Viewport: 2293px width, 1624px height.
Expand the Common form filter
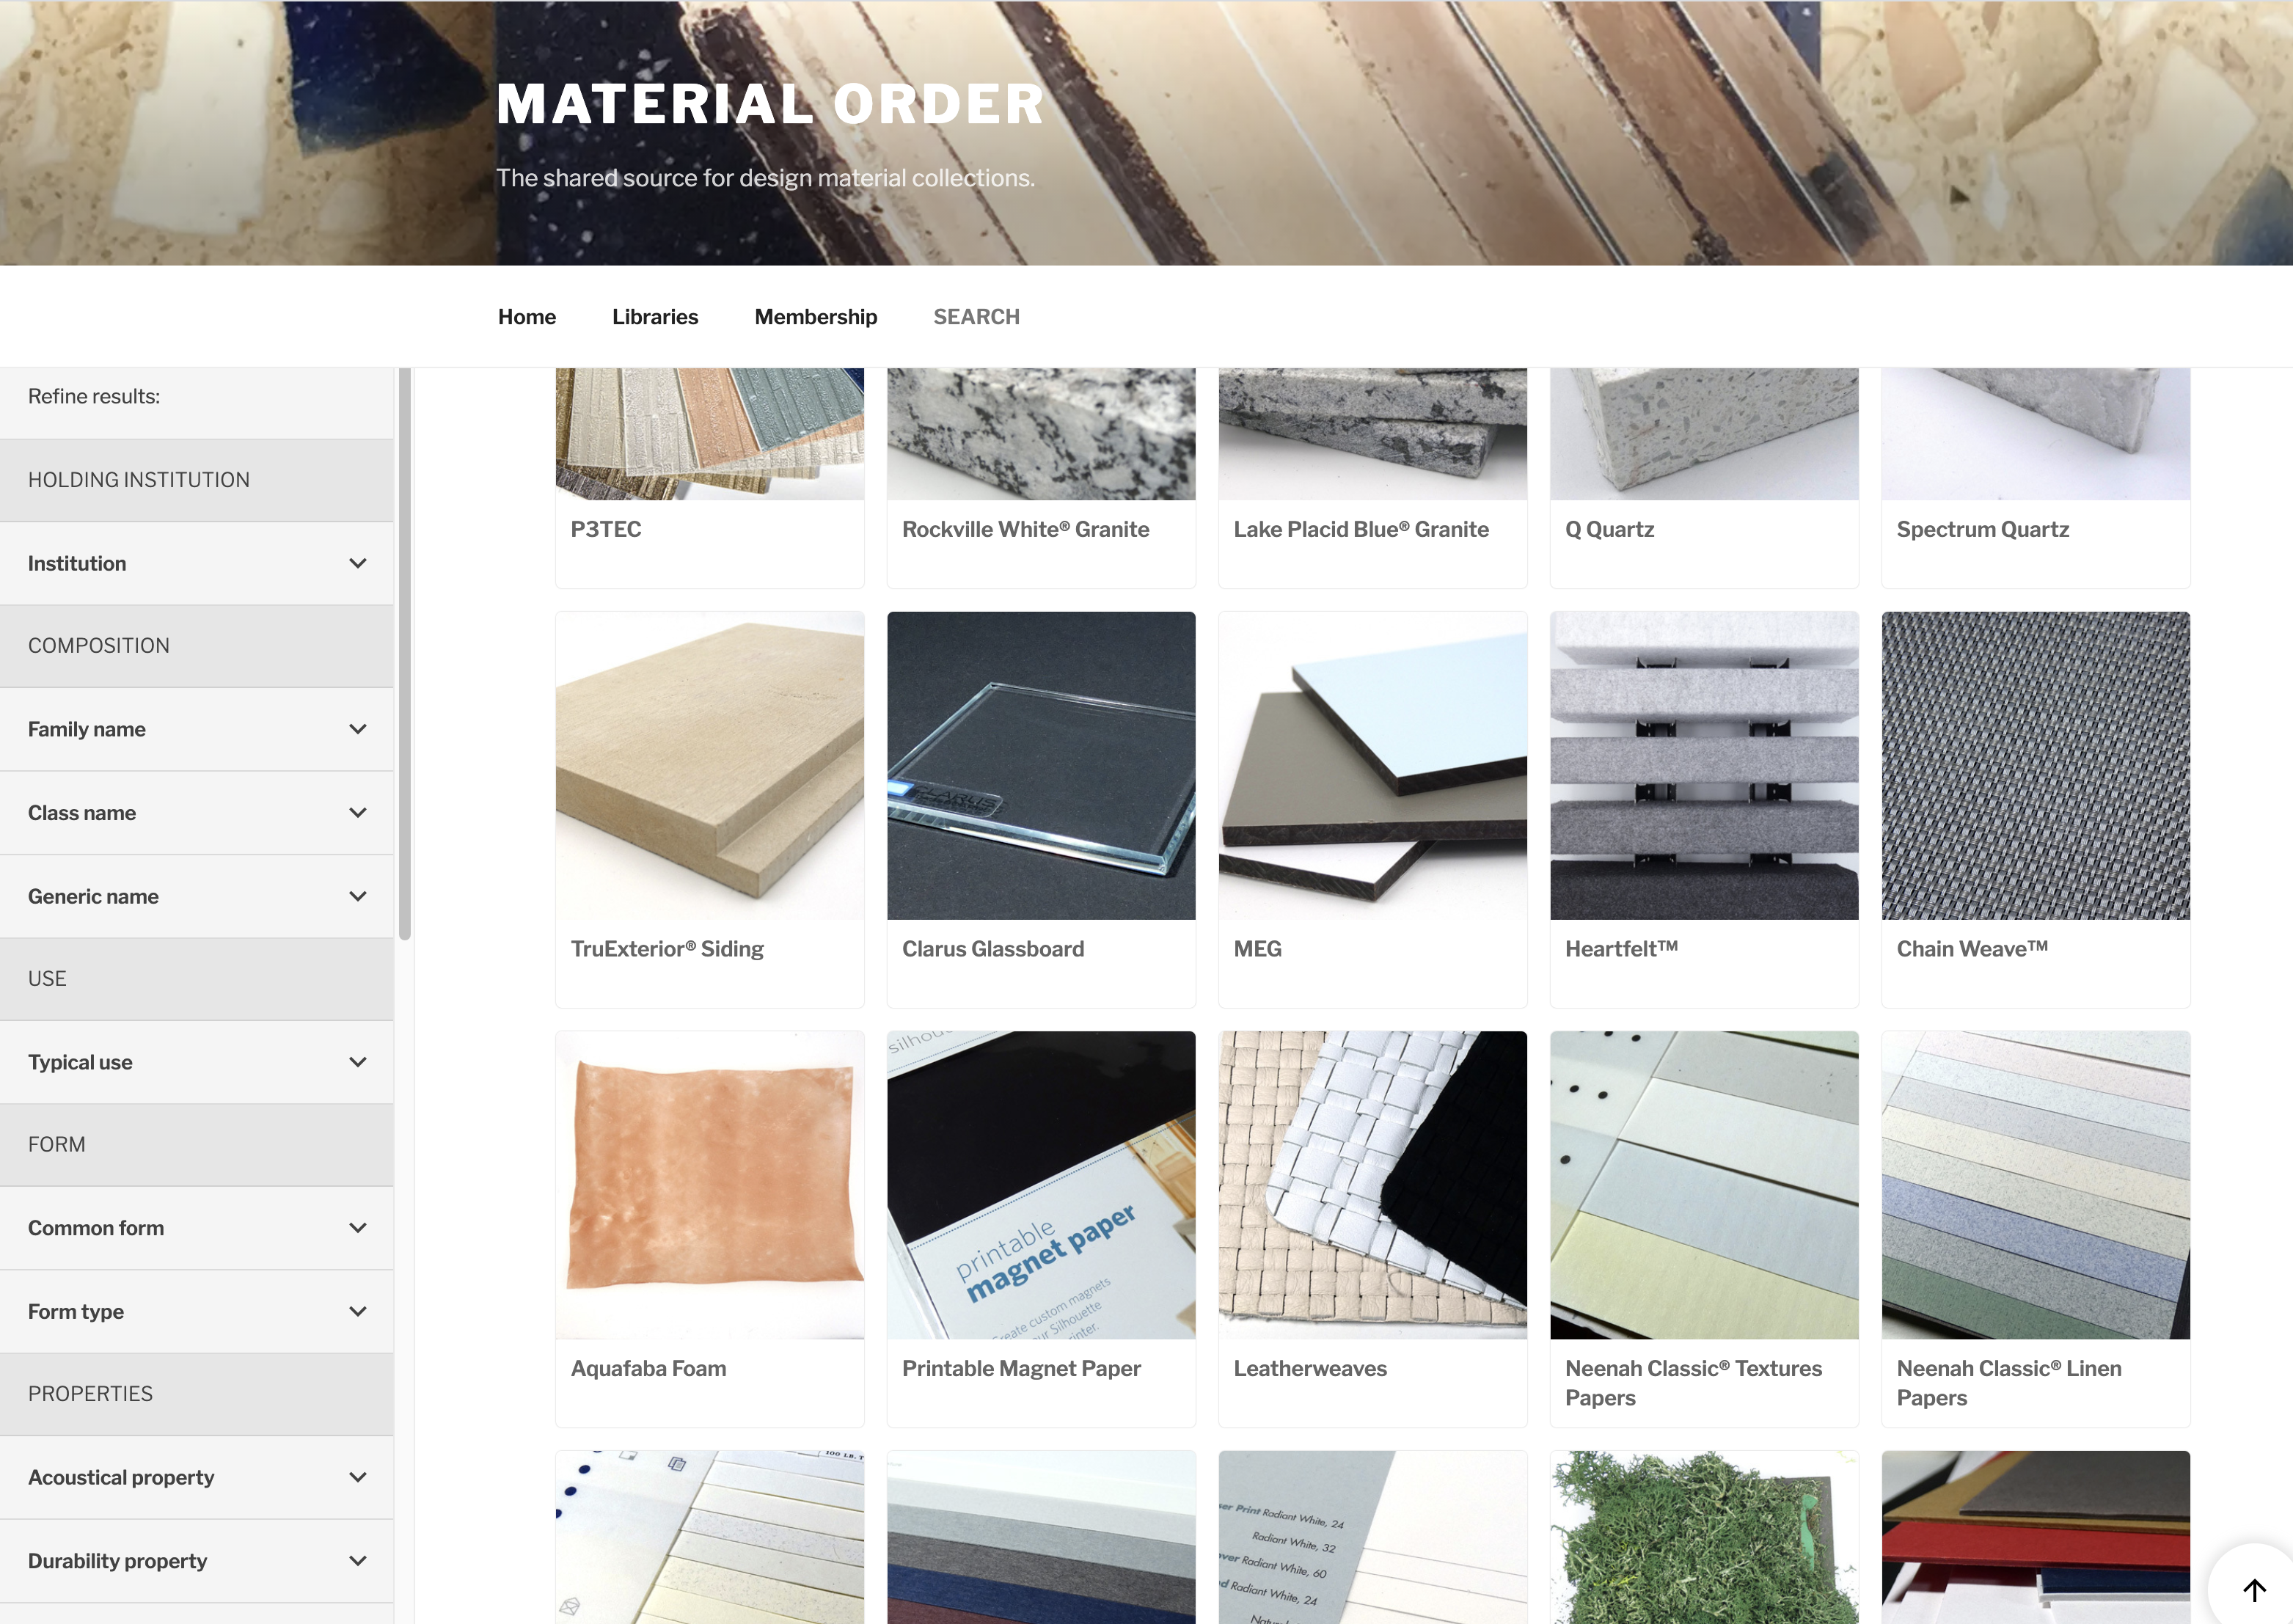tap(197, 1228)
